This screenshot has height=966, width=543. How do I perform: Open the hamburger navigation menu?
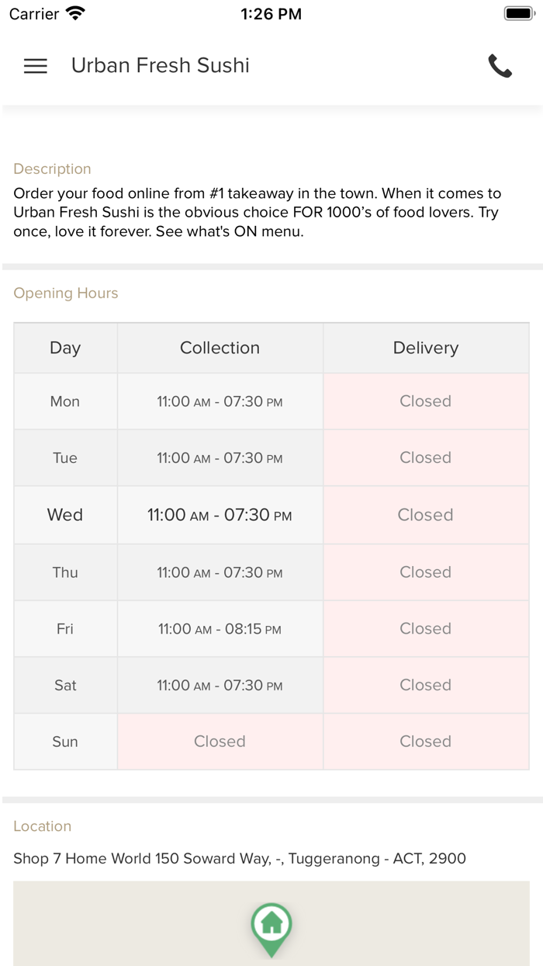[x=36, y=66]
